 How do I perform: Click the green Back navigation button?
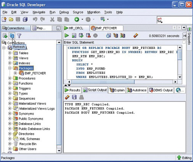tap(77, 19)
